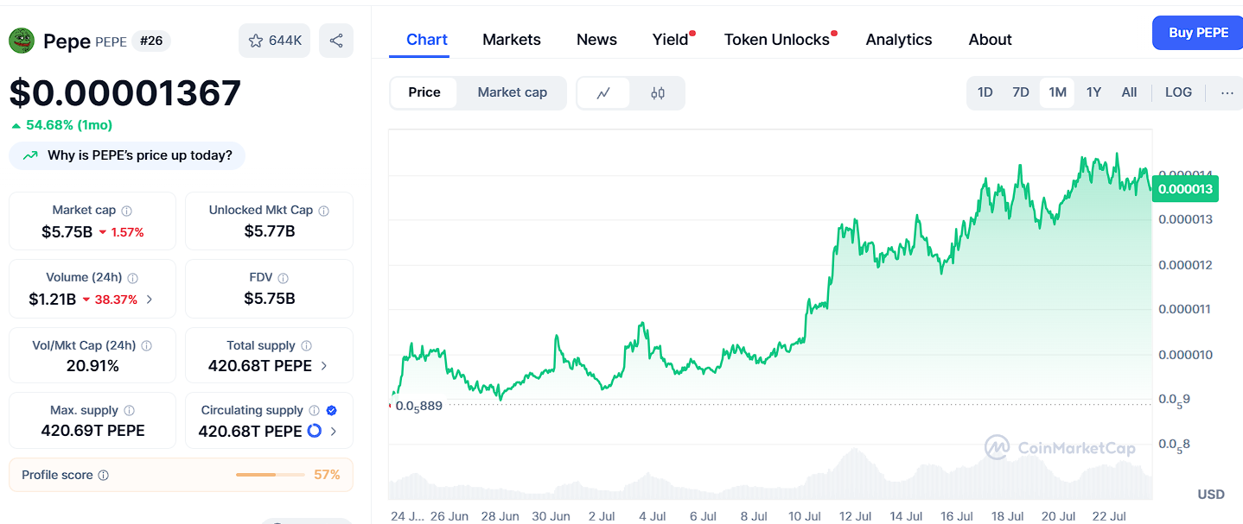Click the circulating supply progress ring icon

coord(315,431)
